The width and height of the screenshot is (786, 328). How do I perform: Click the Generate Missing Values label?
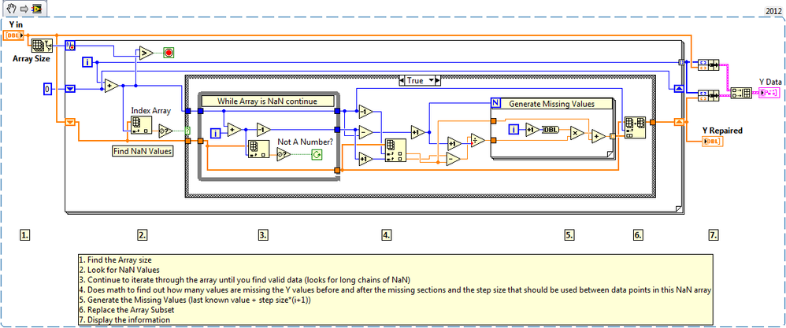pos(558,104)
